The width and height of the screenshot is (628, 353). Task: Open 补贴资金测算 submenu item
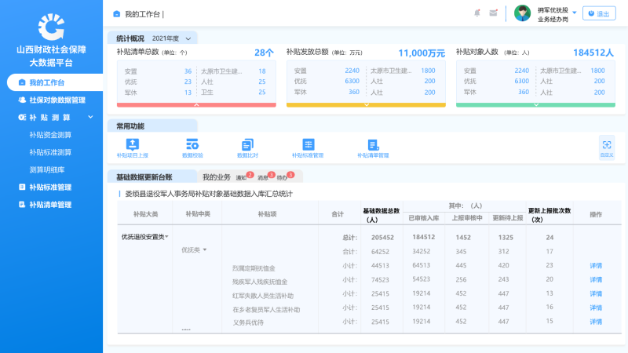(x=50, y=135)
